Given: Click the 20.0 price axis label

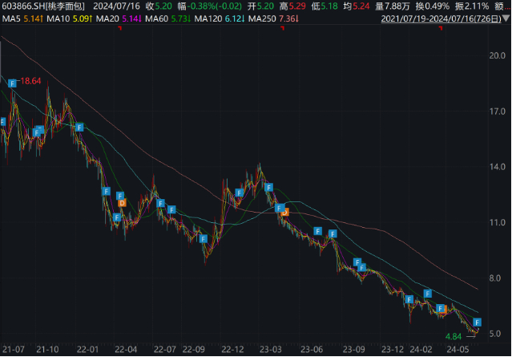Looking at the screenshot, I should point(497,55).
